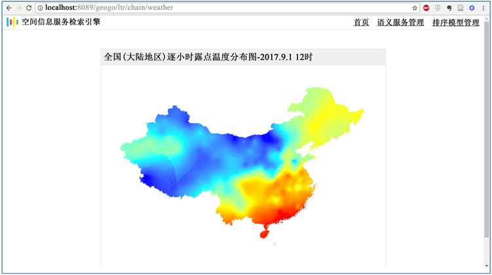
Task: Bookmark this page with the star icon
Action: click(x=415, y=8)
